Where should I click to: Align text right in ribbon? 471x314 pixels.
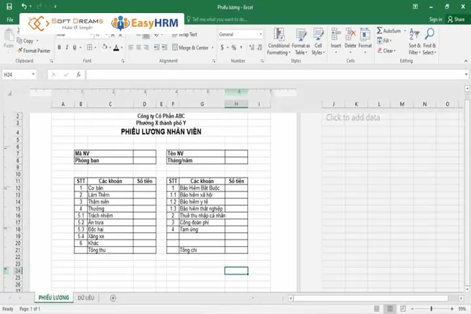[x=146, y=47]
